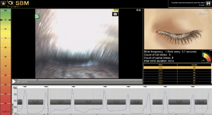Select the 2,2 s - 3,2 s interval block
This screenshot has height=115, width=212.
[88, 102]
